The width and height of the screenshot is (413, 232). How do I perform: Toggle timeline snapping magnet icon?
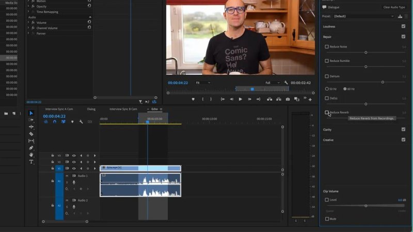pyautogui.click(x=55, y=122)
